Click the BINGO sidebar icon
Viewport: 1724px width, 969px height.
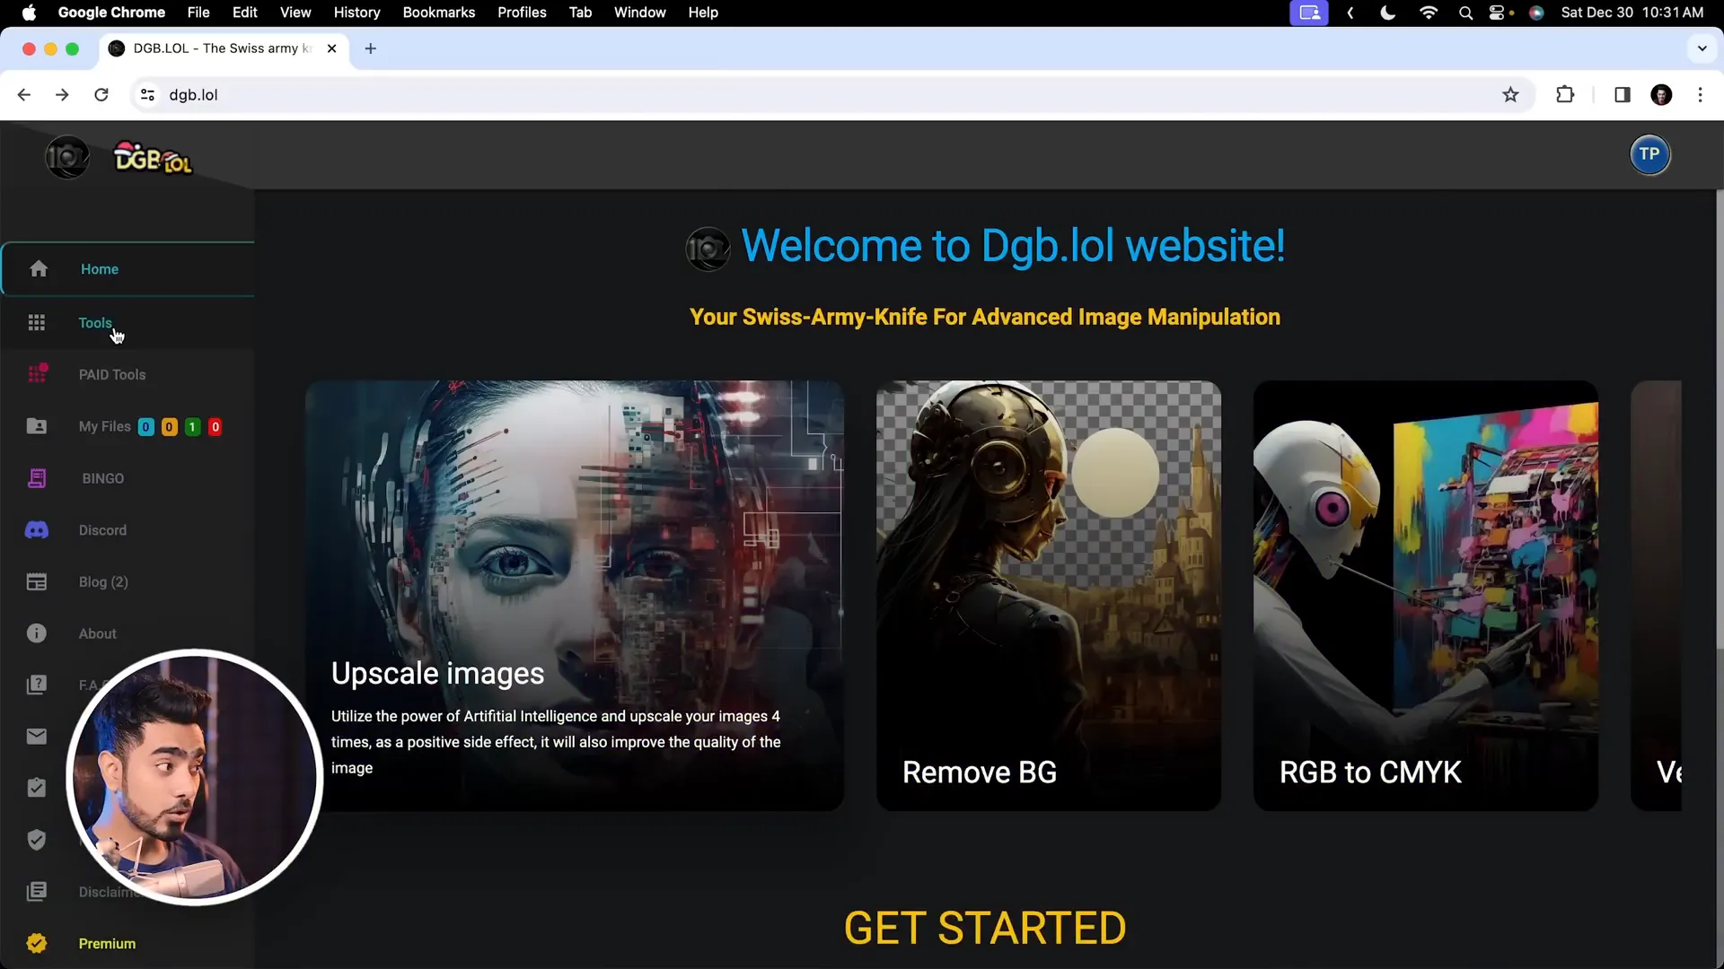pyautogui.click(x=37, y=478)
